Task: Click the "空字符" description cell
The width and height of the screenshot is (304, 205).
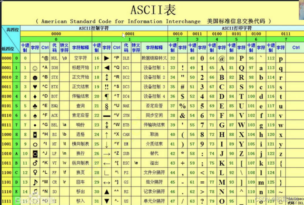Action: point(80,58)
